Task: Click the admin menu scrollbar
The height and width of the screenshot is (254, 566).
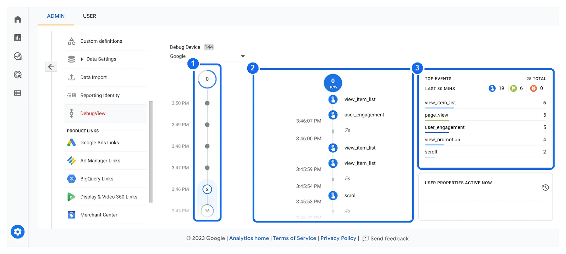Action: click(151, 152)
